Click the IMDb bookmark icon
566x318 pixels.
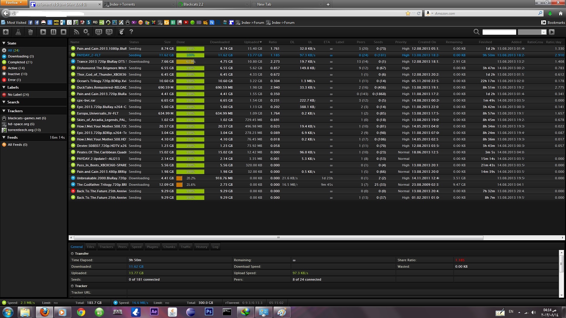click(56, 22)
